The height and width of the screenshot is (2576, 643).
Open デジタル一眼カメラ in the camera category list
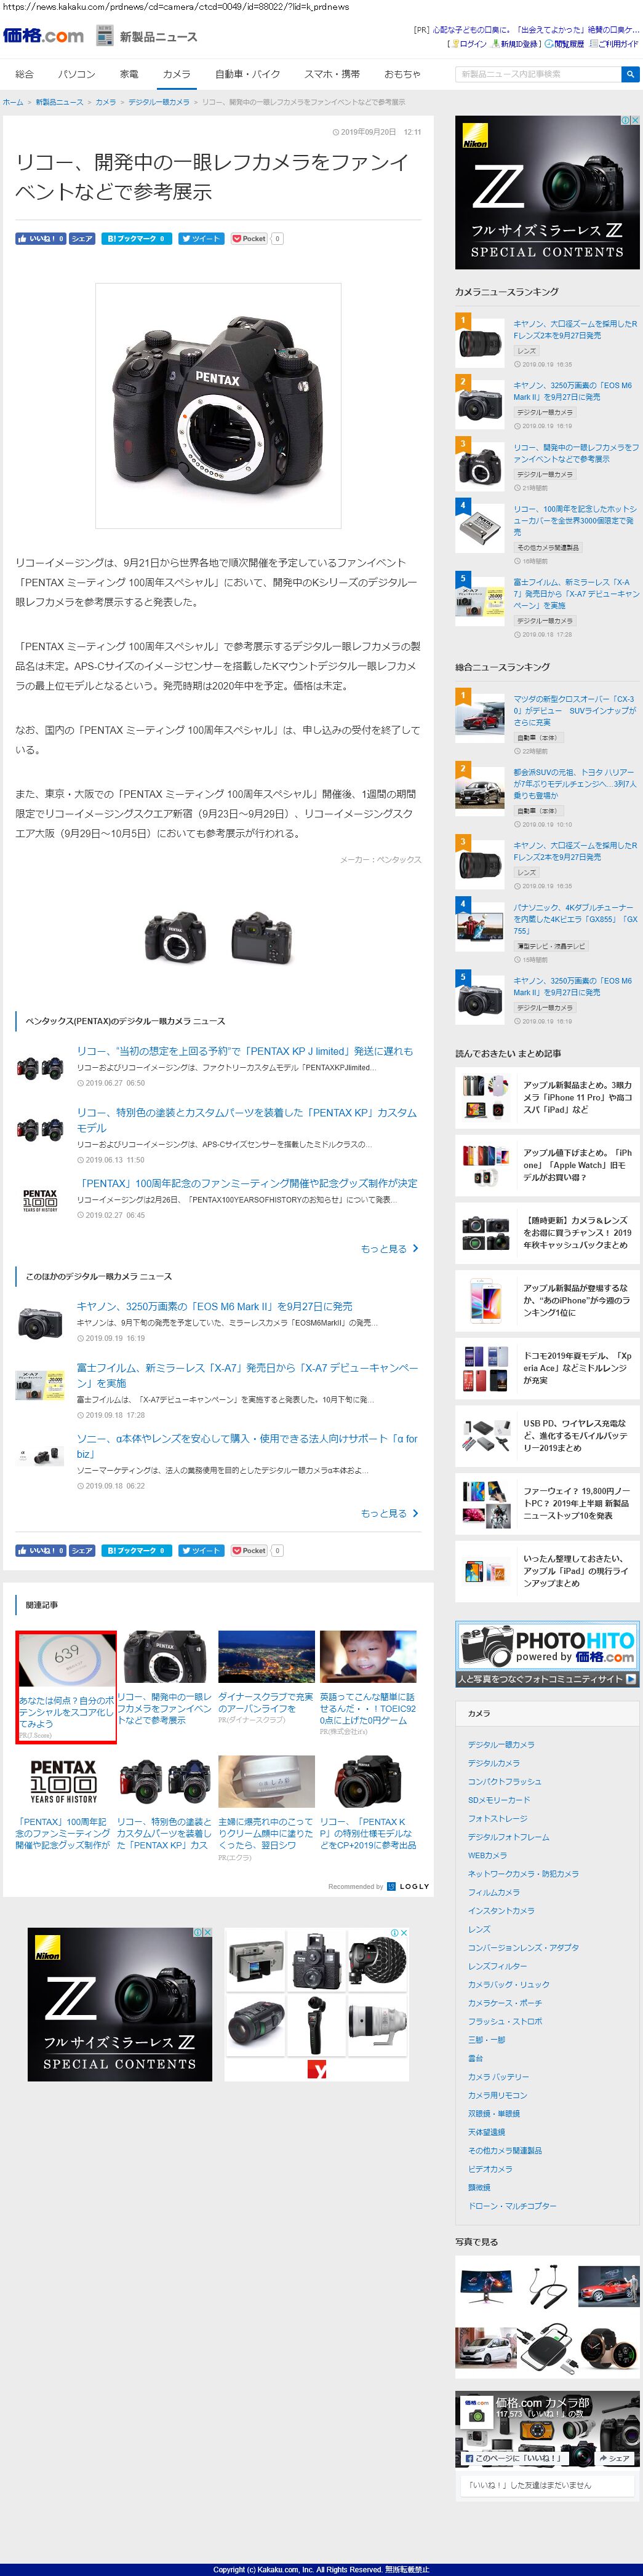(501, 1745)
